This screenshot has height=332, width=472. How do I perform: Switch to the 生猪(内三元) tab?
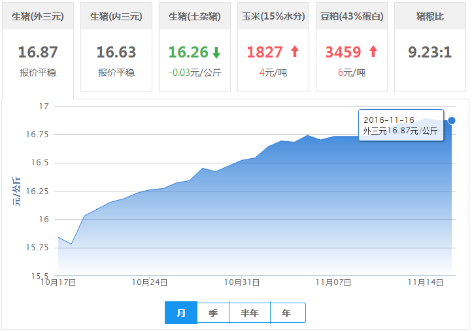[116, 16]
